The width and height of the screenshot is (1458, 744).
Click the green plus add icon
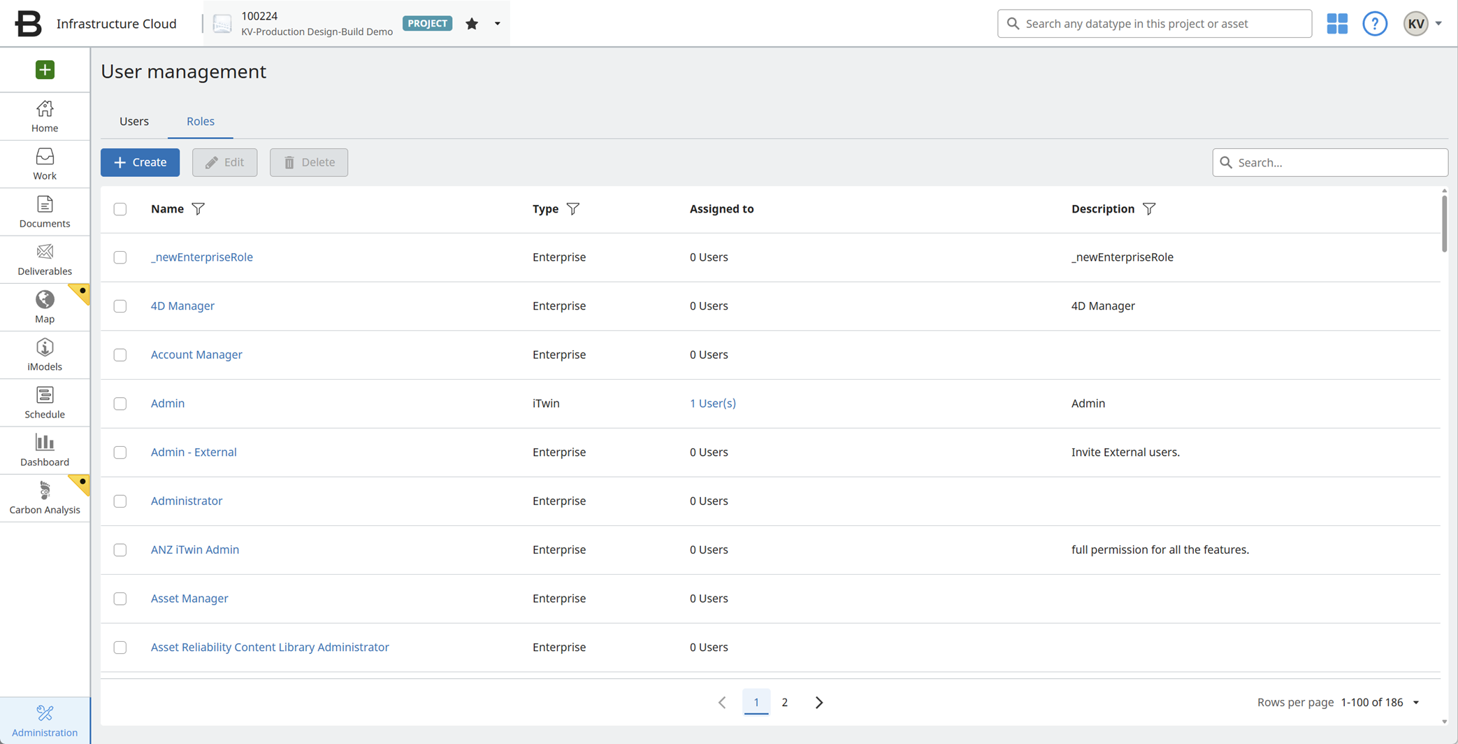45,70
